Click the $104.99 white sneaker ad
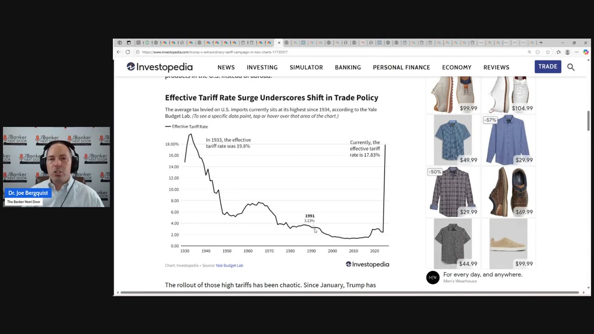The width and height of the screenshot is (594, 334). 508,95
